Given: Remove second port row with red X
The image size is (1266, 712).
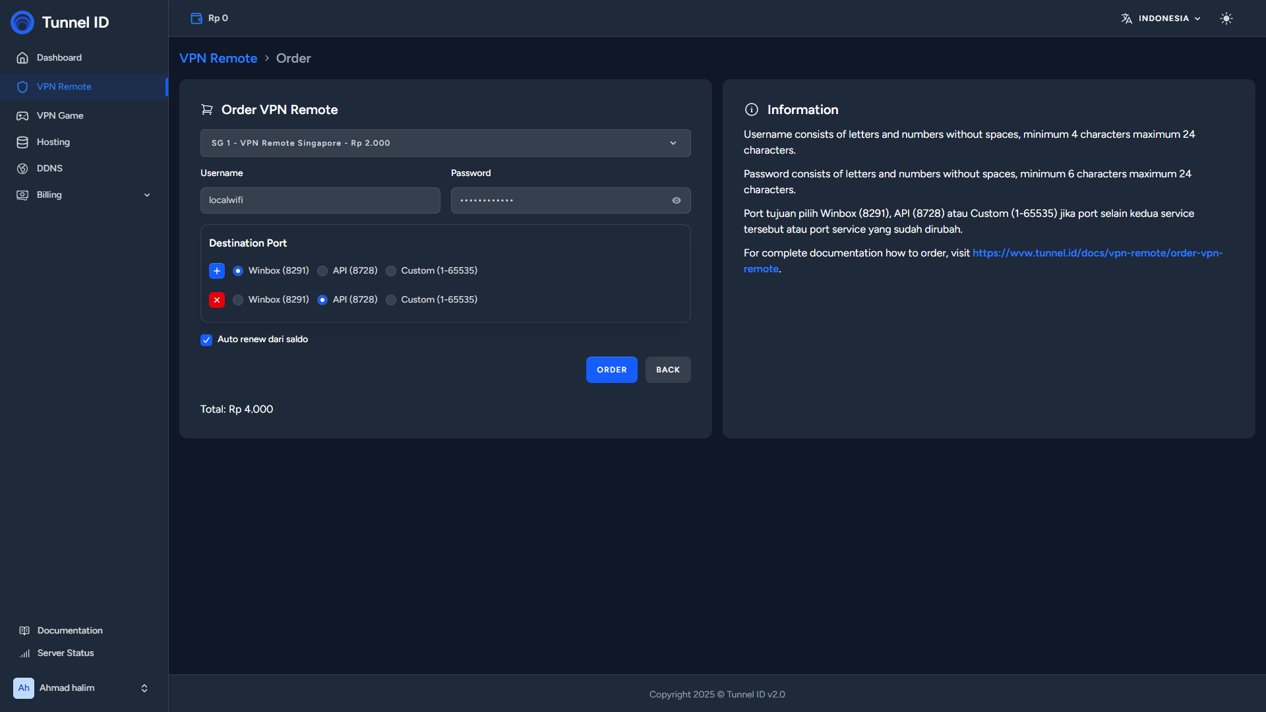Looking at the screenshot, I should click(217, 300).
